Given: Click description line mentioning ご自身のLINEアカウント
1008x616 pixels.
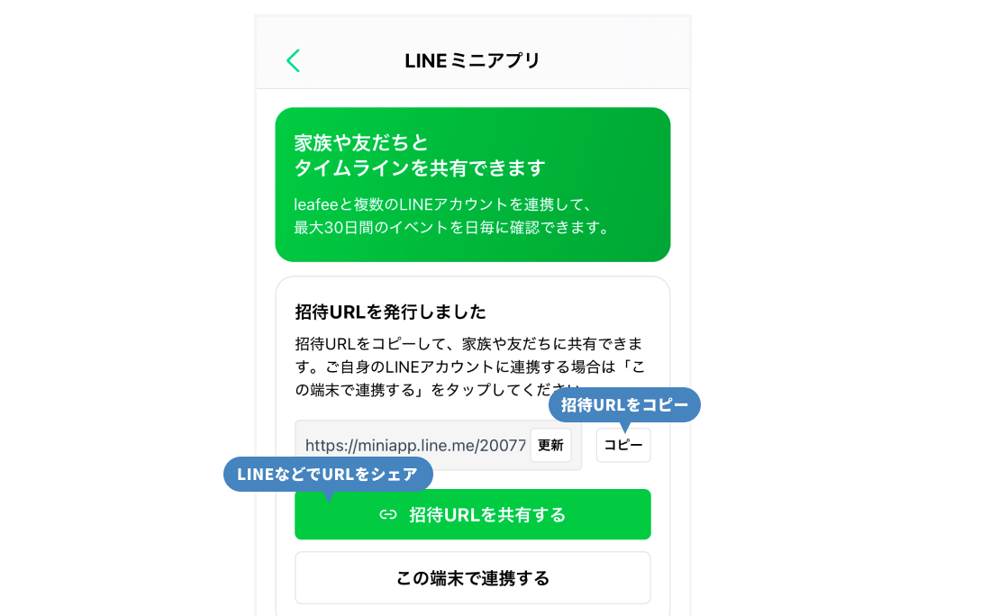Looking at the screenshot, I should tap(470, 367).
